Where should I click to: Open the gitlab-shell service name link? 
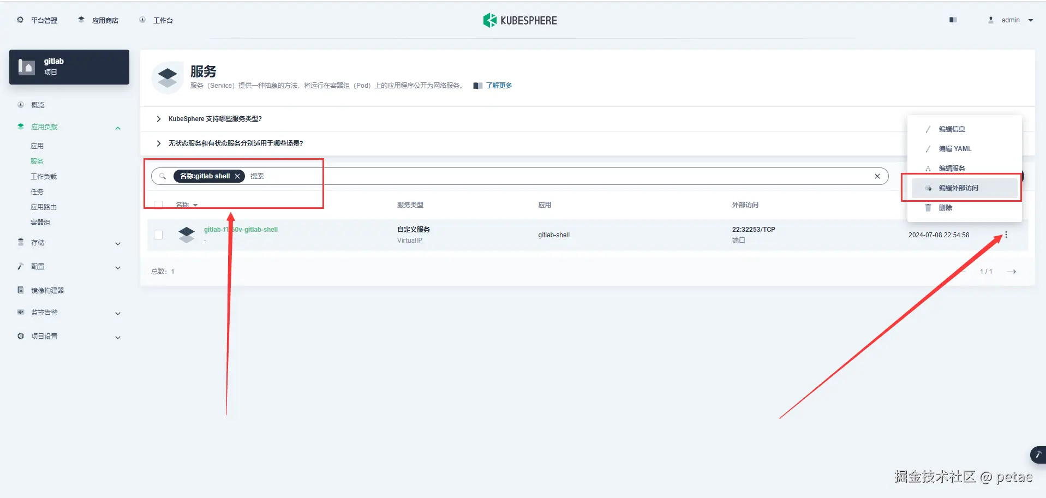241,230
